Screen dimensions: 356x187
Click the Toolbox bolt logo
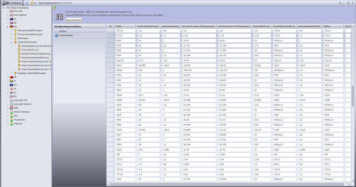tap(6, 3)
